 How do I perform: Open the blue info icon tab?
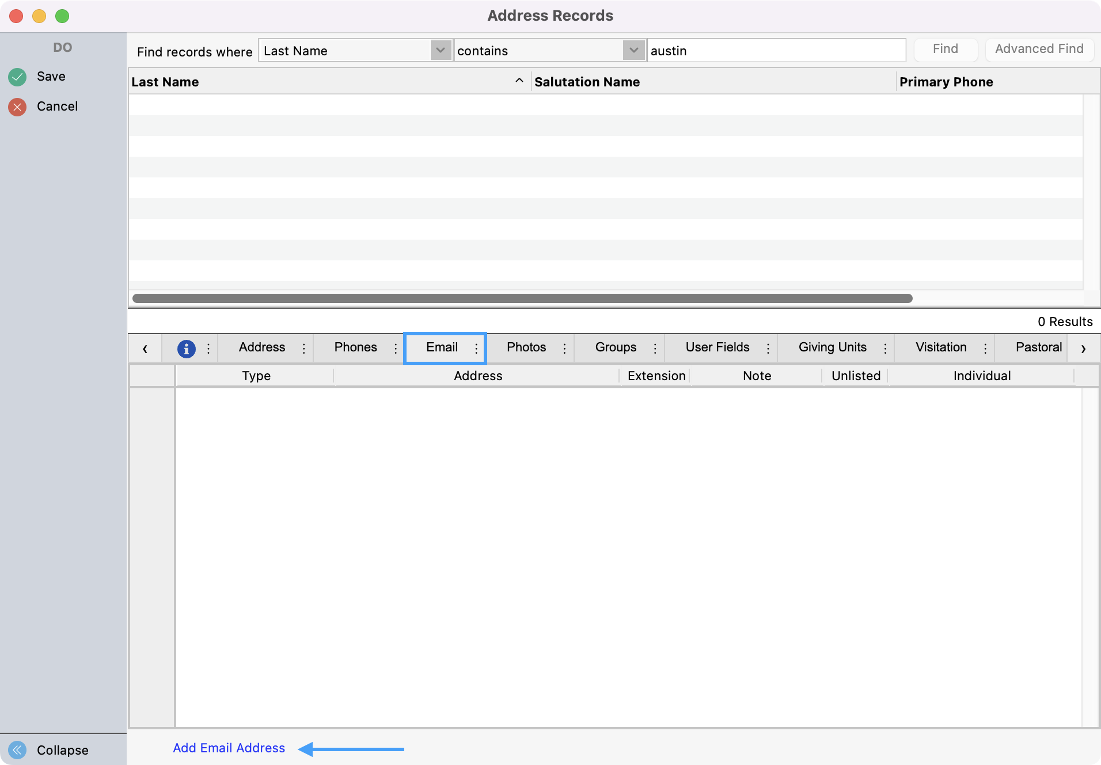pyautogui.click(x=186, y=349)
